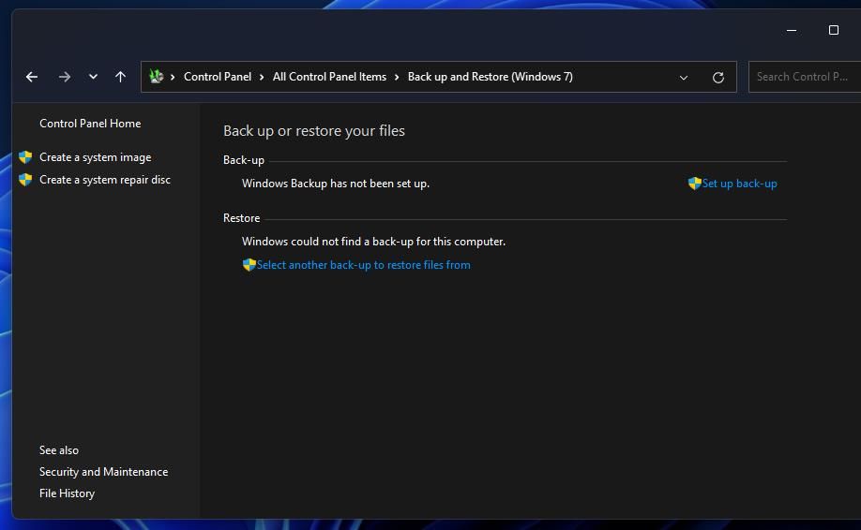Click the Control Panel icon in the address bar
Viewport: 861px width, 530px height.
pyautogui.click(x=157, y=77)
